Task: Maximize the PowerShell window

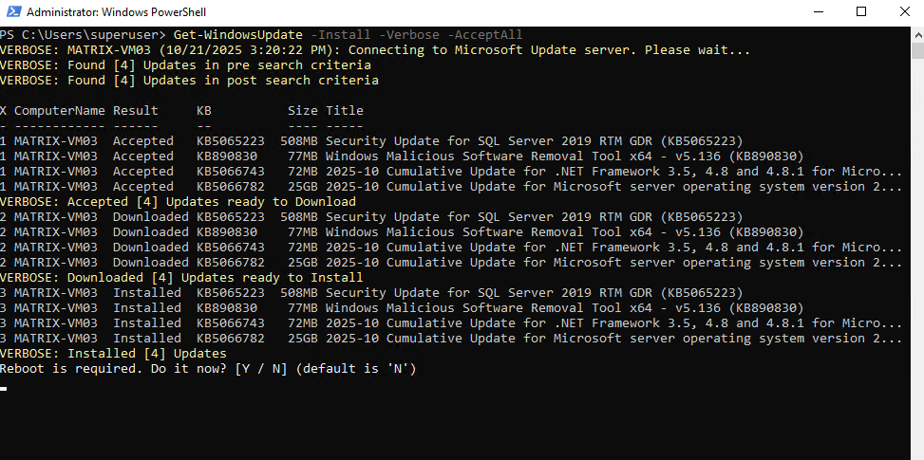Action: point(861,12)
